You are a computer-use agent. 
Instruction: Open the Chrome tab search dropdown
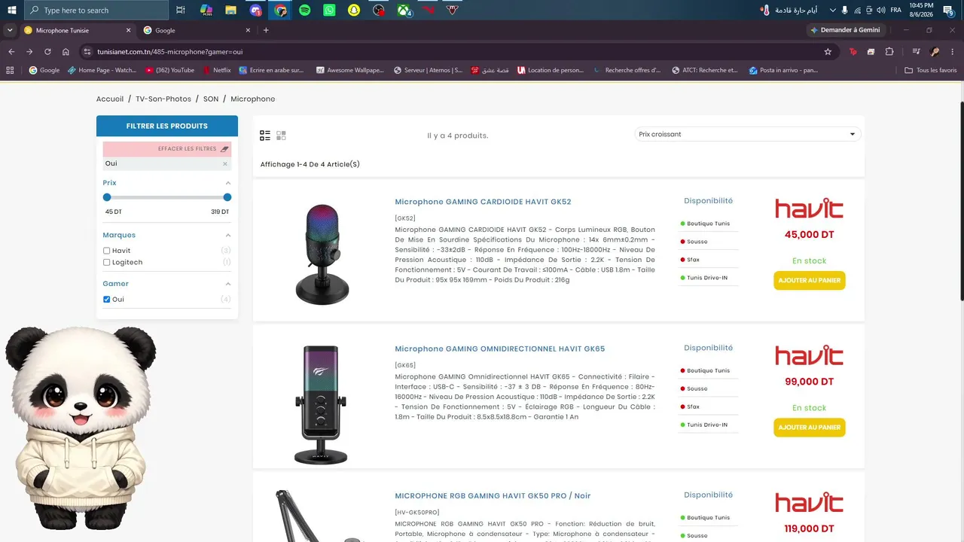click(10, 30)
